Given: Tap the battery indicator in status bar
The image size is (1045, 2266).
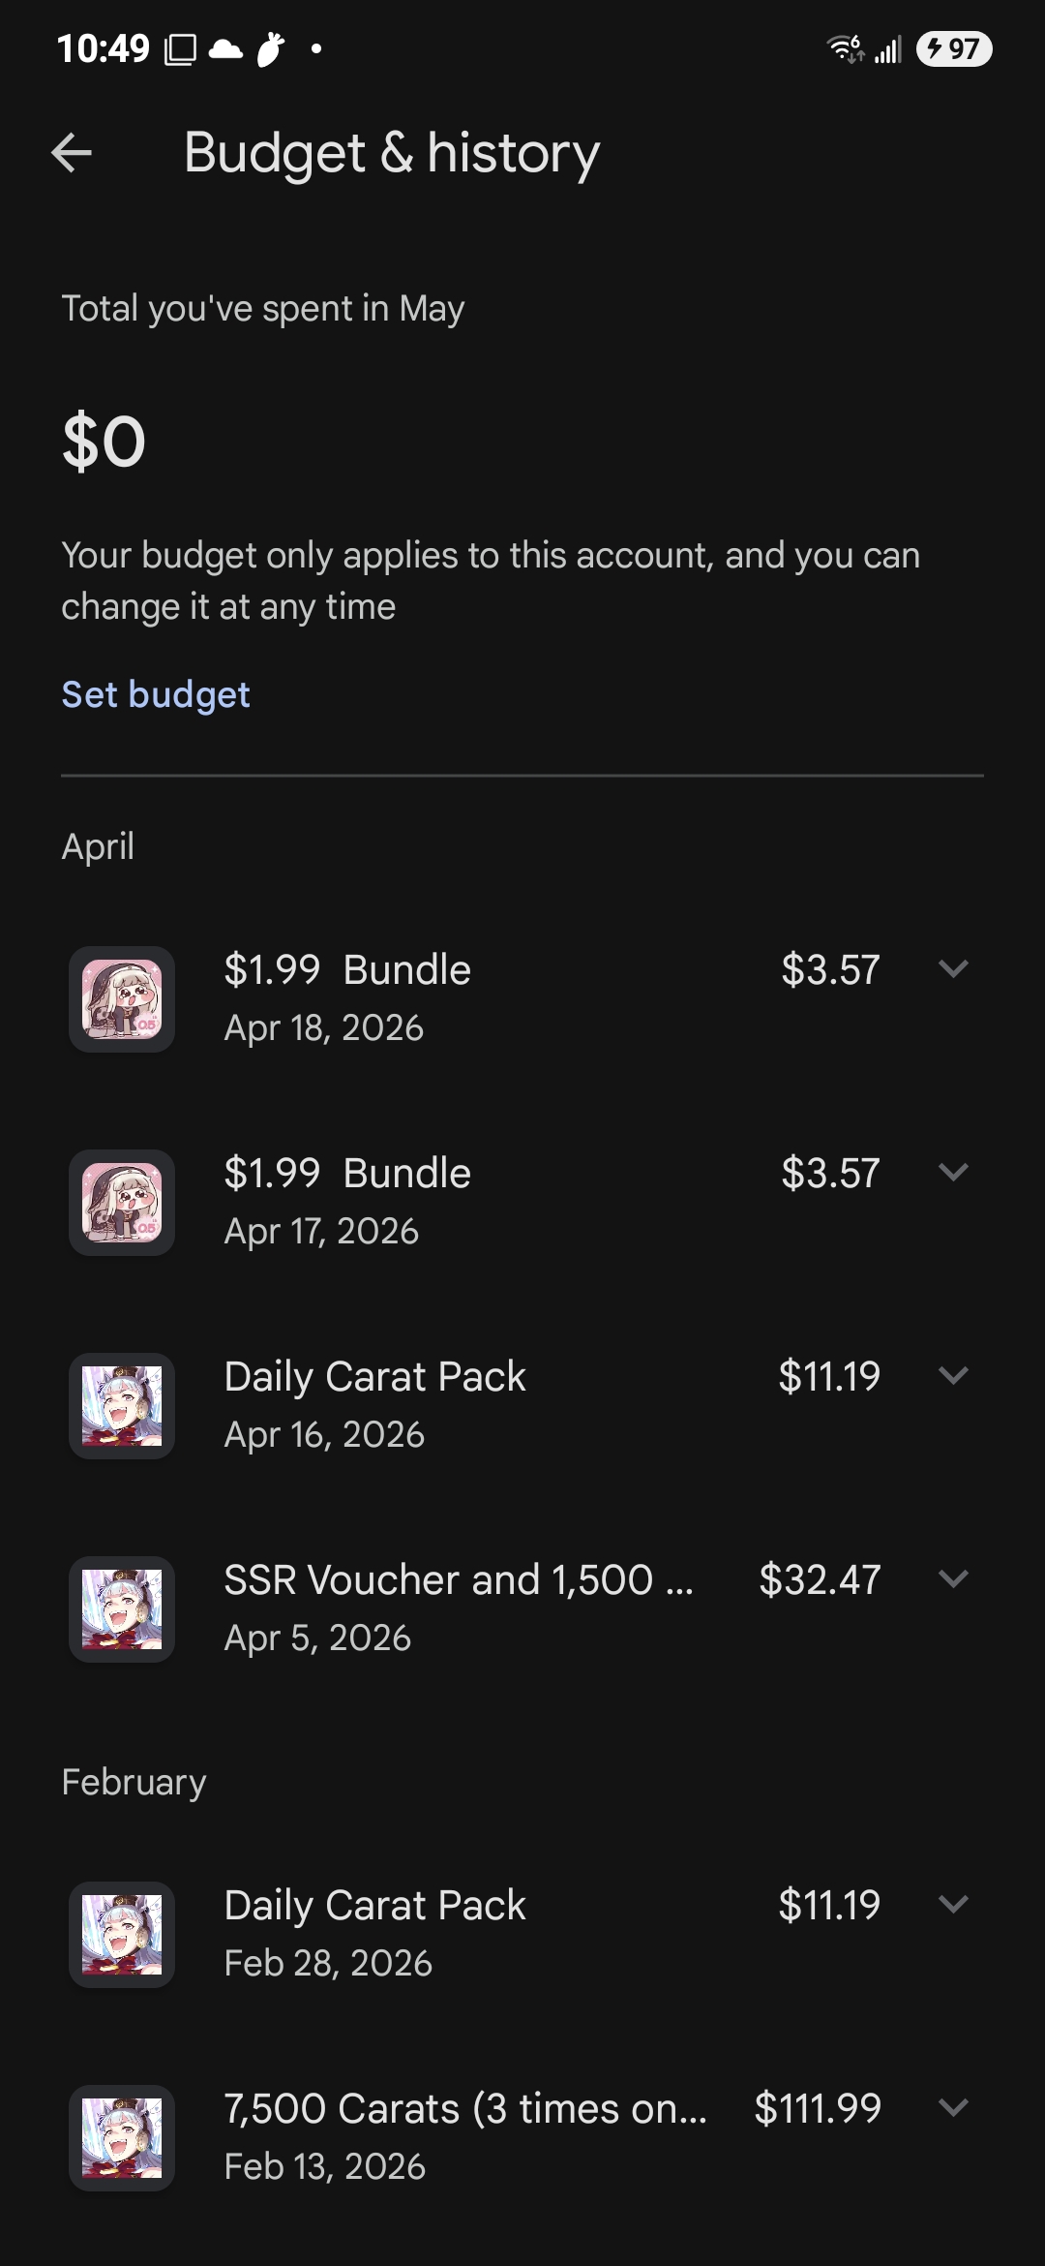Looking at the screenshot, I should point(954,48).
